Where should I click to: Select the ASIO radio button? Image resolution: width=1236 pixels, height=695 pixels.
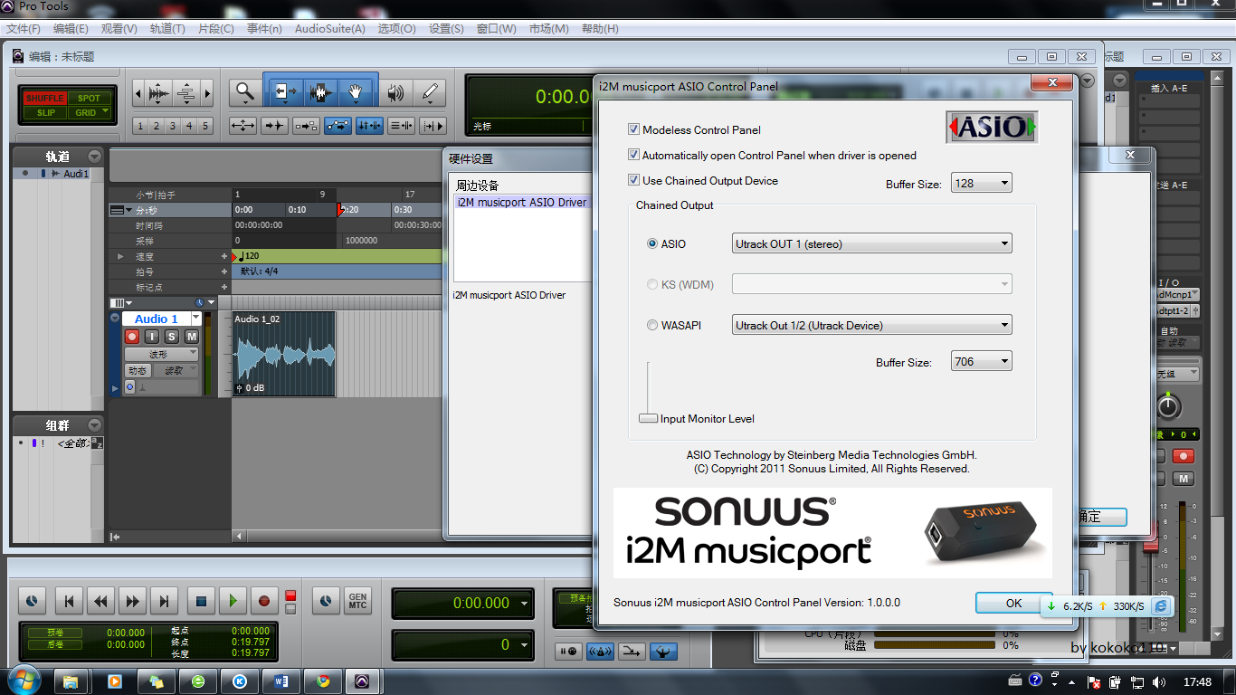(652, 243)
